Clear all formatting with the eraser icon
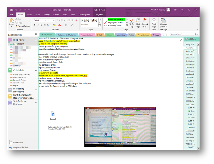The image size is (214, 164). pos(77,20)
